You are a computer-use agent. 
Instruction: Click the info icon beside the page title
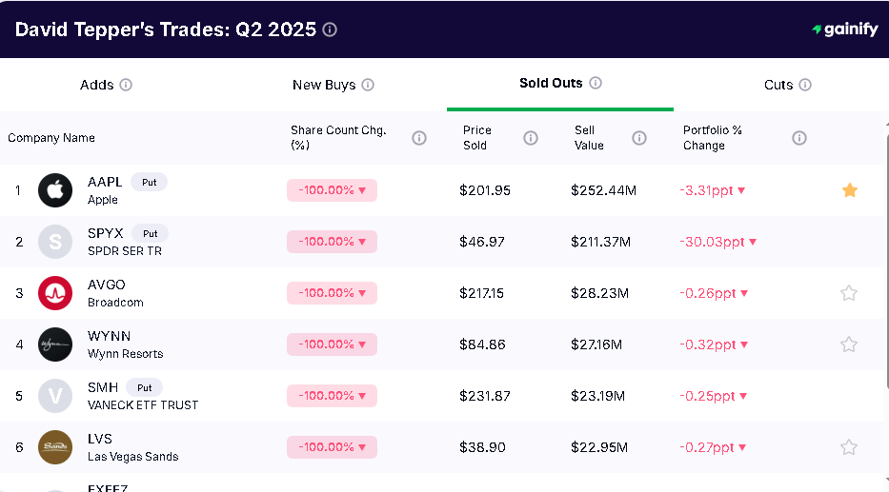330,30
